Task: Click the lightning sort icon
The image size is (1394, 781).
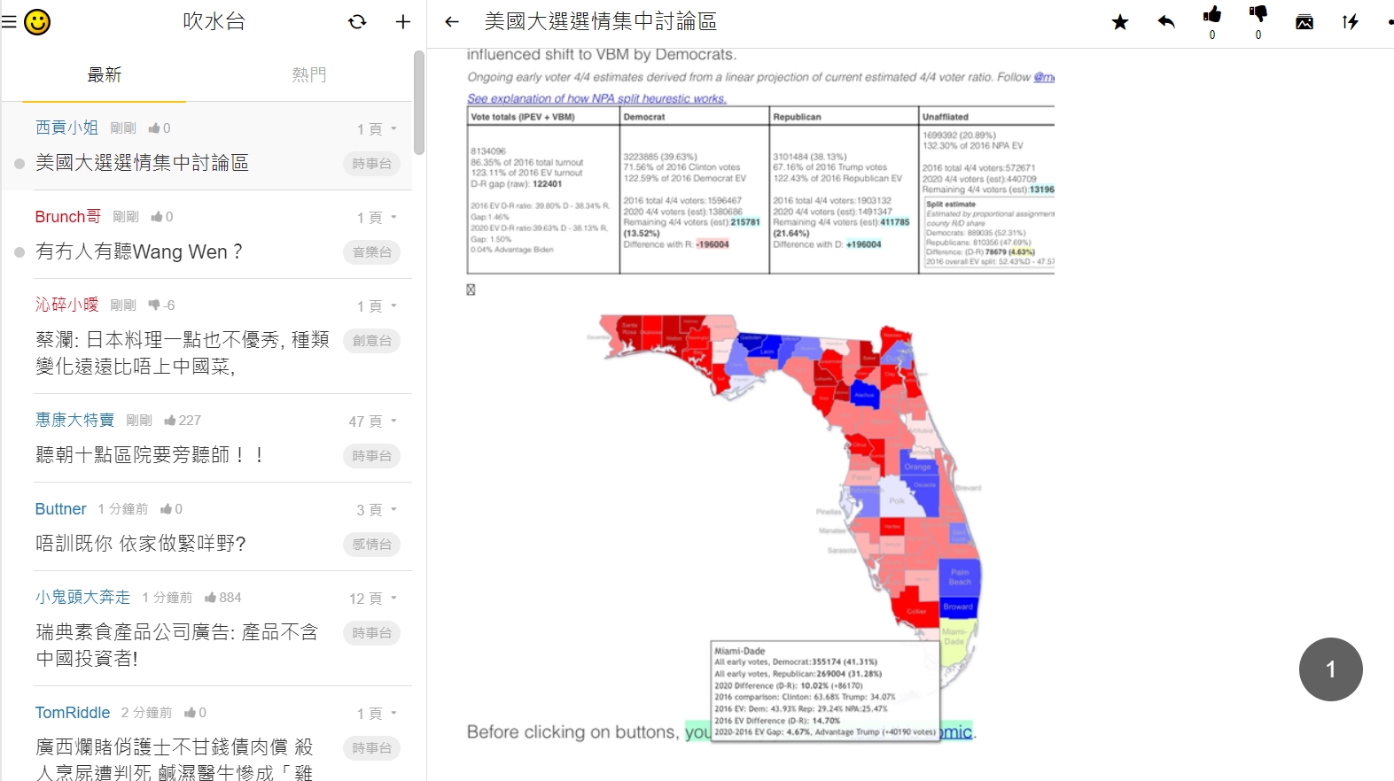Action: click(1351, 22)
